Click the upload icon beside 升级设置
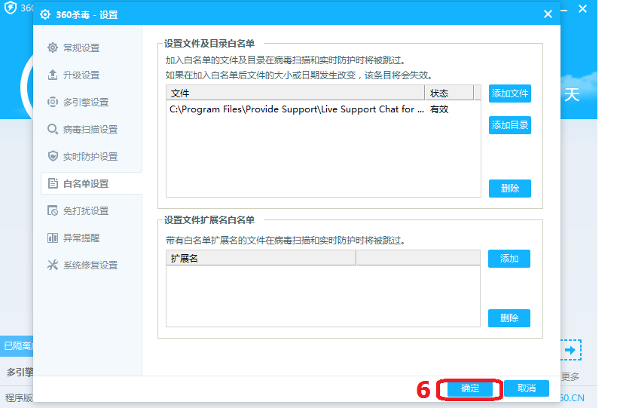This screenshot has width=617, height=408. click(x=53, y=75)
